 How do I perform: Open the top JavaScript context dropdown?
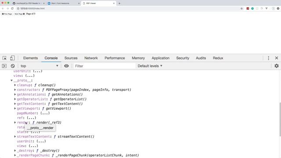[39, 66]
